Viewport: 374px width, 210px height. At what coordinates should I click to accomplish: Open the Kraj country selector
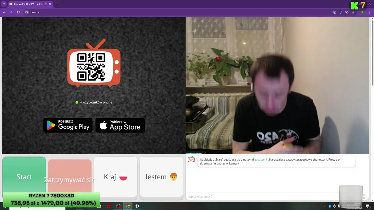point(115,176)
